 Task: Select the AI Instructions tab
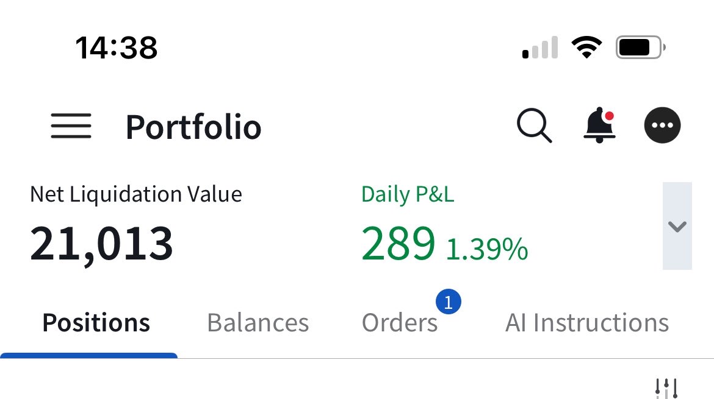pos(587,323)
